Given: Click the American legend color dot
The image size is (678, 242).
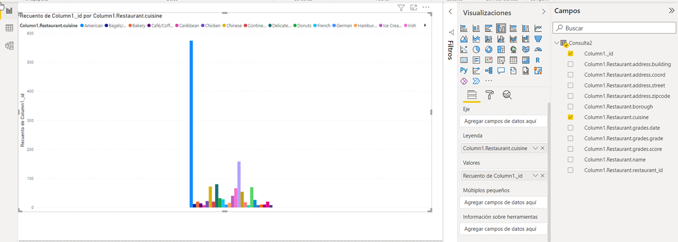Looking at the screenshot, I should click(82, 25).
